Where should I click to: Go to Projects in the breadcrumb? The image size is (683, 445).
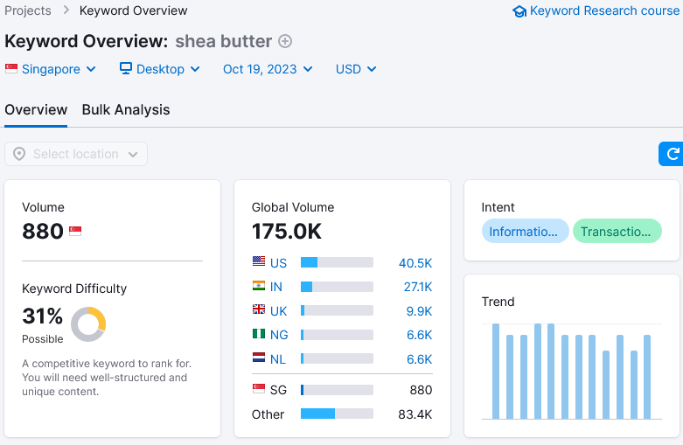point(26,11)
